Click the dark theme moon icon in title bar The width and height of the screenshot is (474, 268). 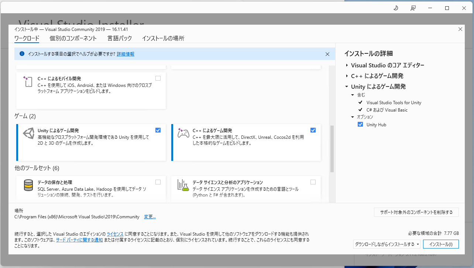396,8
